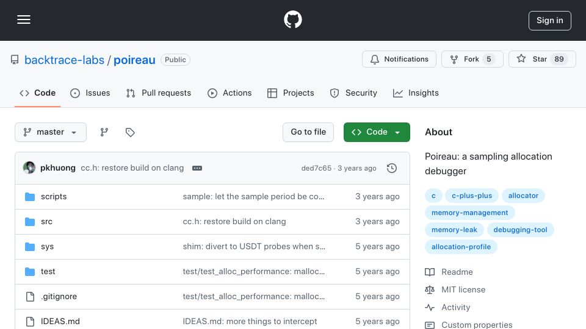Select the debugging-tool topic tag
The width and height of the screenshot is (586, 329).
(520, 230)
